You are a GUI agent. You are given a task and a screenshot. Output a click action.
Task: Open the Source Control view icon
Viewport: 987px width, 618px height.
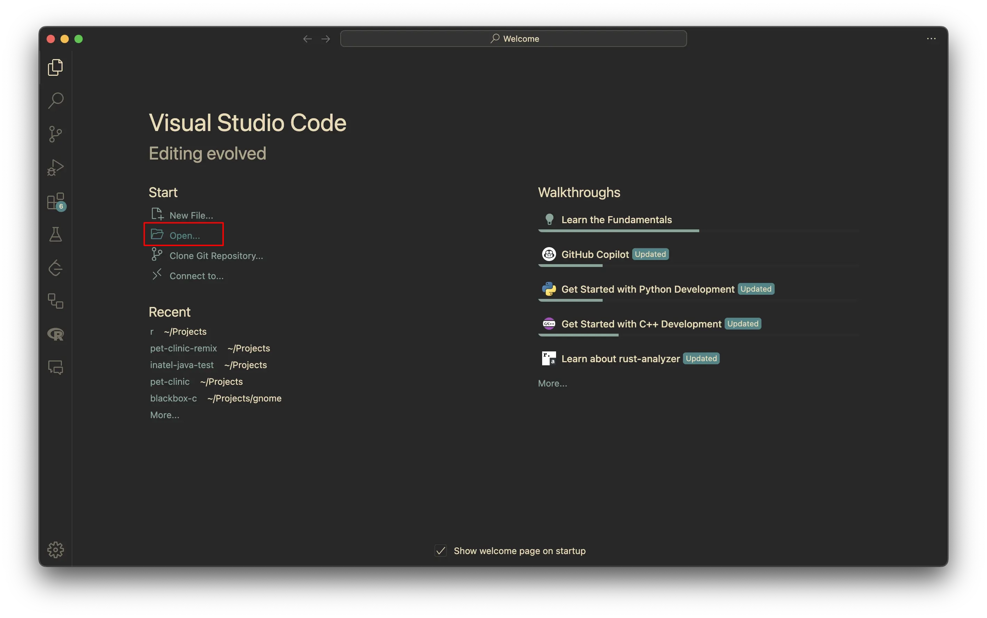55,134
